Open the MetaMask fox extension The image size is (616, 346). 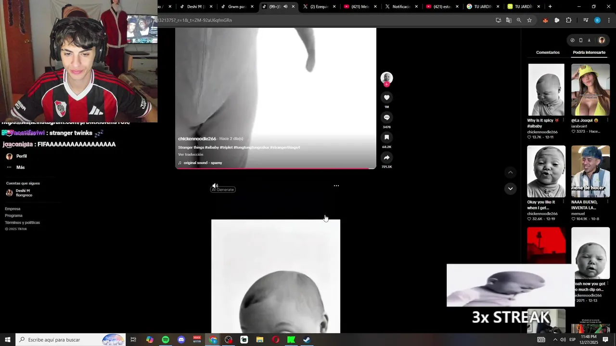[x=545, y=20]
